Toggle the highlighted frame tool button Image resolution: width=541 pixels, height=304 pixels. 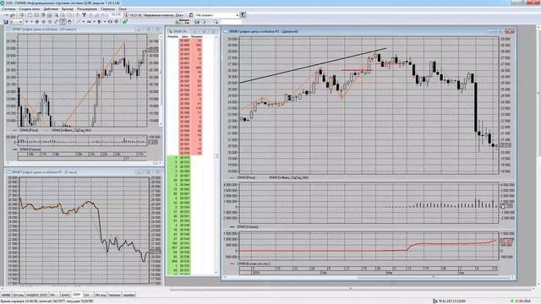coord(63,22)
